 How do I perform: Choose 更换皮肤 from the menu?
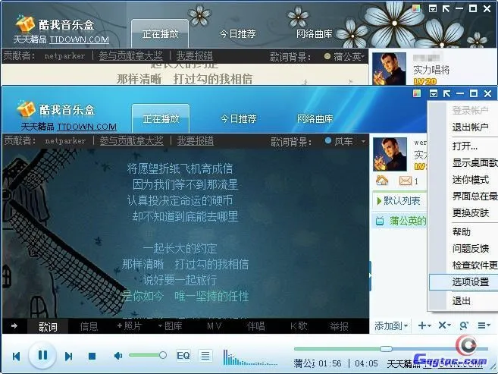pyautogui.click(x=471, y=212)
